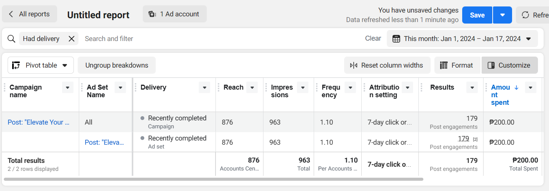This screenshot has height=191, width=549.
Task: Open the date range picker
Action: [x=462, y=39]
